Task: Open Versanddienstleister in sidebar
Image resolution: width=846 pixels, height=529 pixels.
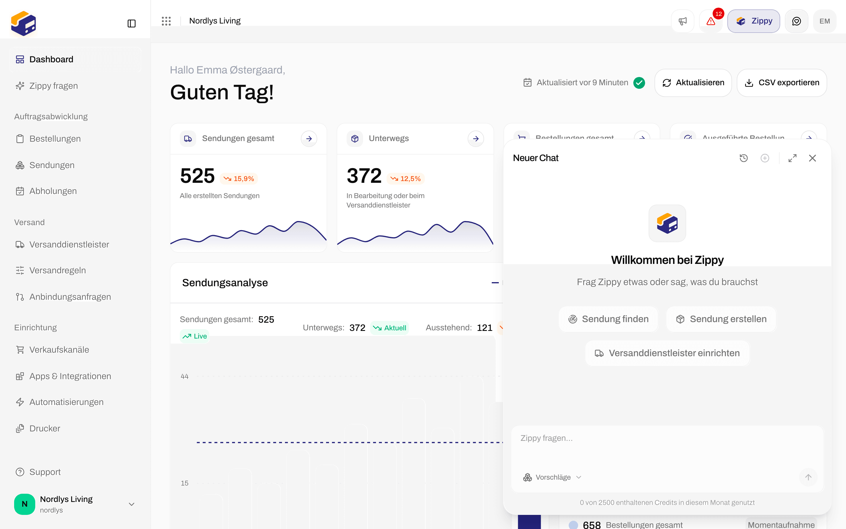Action: coord(75,245)
